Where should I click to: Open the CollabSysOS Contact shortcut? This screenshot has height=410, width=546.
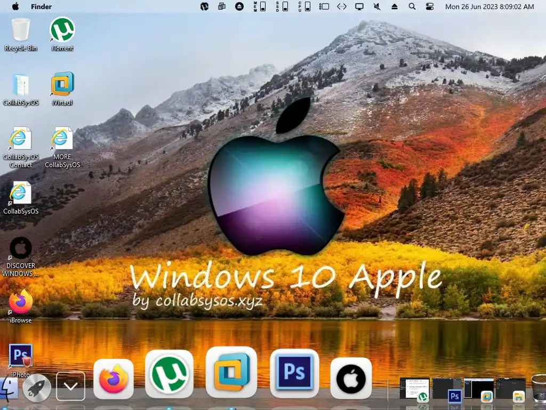click(x=21, y=148)
